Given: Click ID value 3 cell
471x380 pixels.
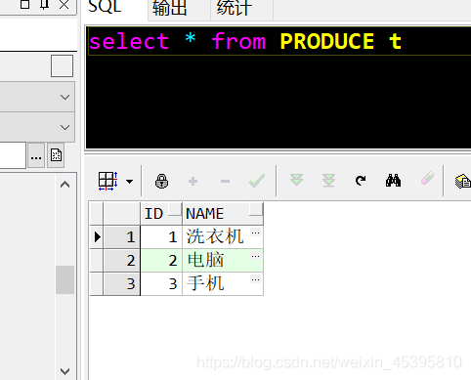Looking at the screenshot, I should tap(161, 283).
